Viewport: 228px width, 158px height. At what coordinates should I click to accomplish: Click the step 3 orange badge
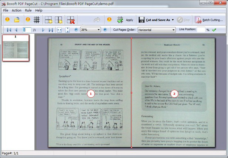click(109, 19)
